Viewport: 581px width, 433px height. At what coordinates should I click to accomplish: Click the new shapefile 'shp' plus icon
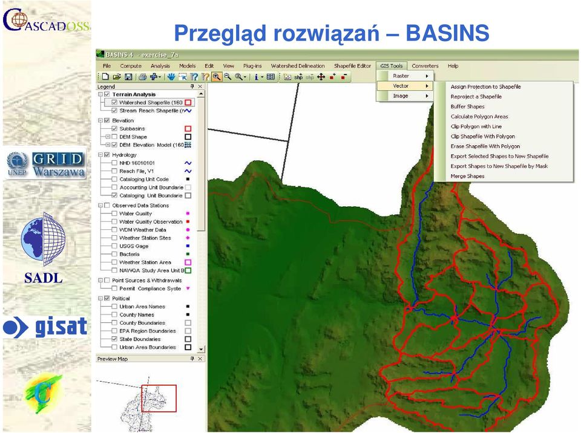(298, 77)
